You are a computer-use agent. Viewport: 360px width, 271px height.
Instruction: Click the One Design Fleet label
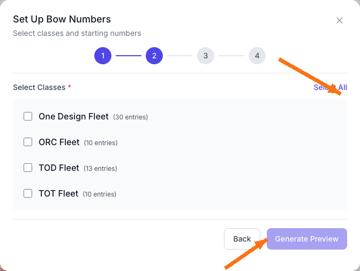(x=73, y=116)
